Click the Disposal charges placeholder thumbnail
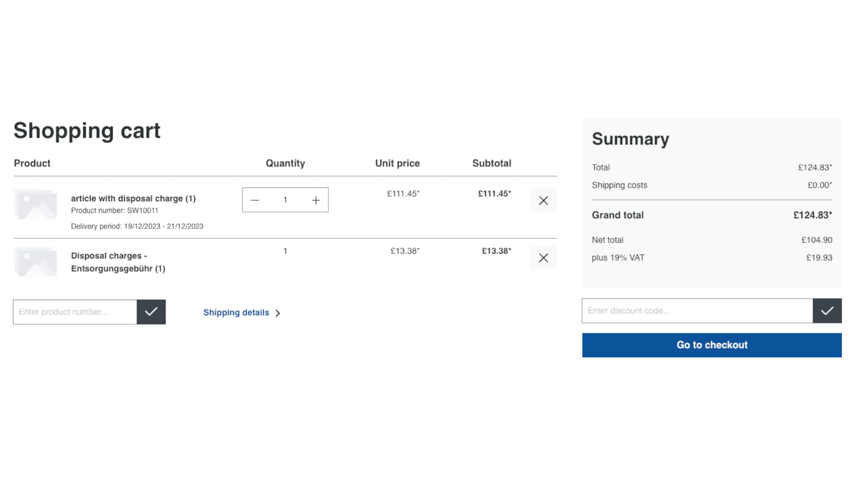Viewport: 859px width, 483px height. (36, 262)
